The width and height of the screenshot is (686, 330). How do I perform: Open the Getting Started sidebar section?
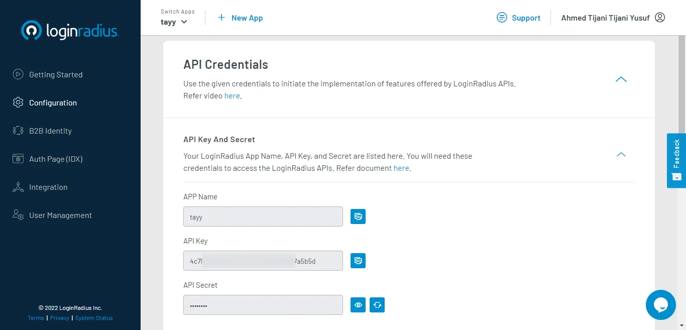(55, 74)
